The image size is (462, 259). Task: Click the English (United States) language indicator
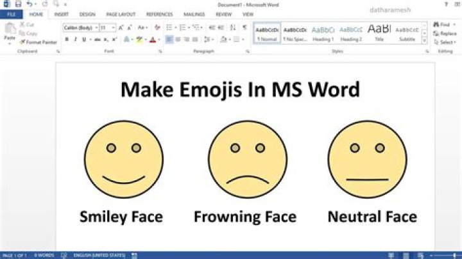99,255
